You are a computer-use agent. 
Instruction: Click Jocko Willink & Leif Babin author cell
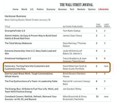click(x=72, y=52)
